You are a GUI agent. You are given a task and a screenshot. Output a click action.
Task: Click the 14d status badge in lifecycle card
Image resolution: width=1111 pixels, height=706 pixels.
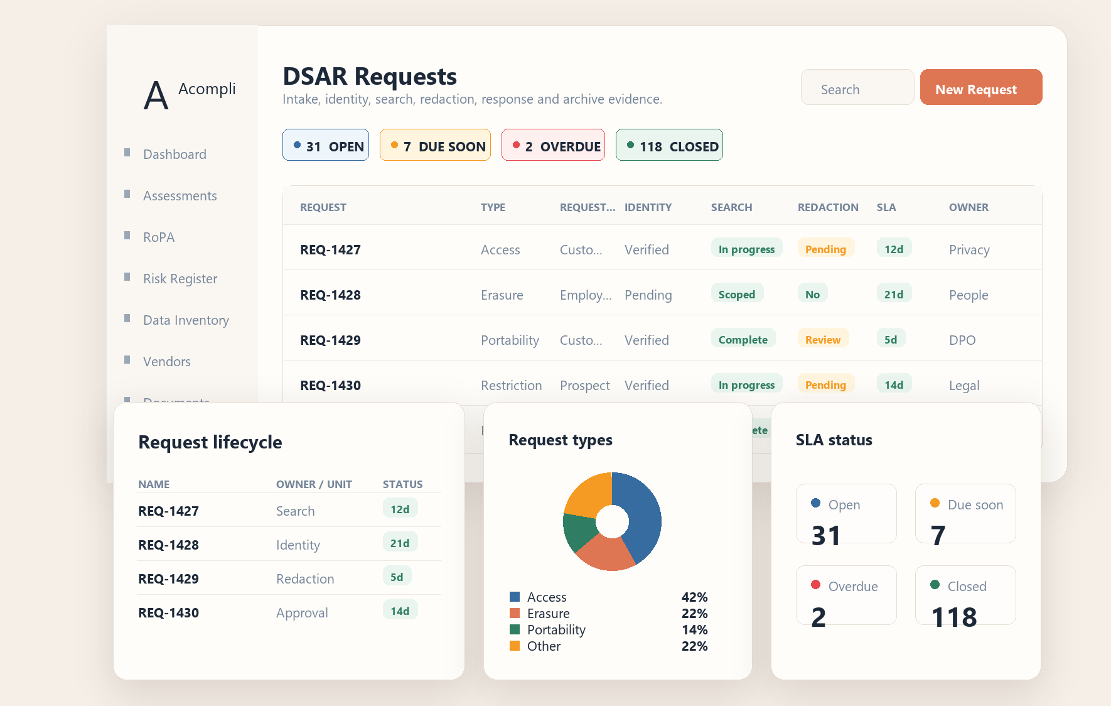400,611
